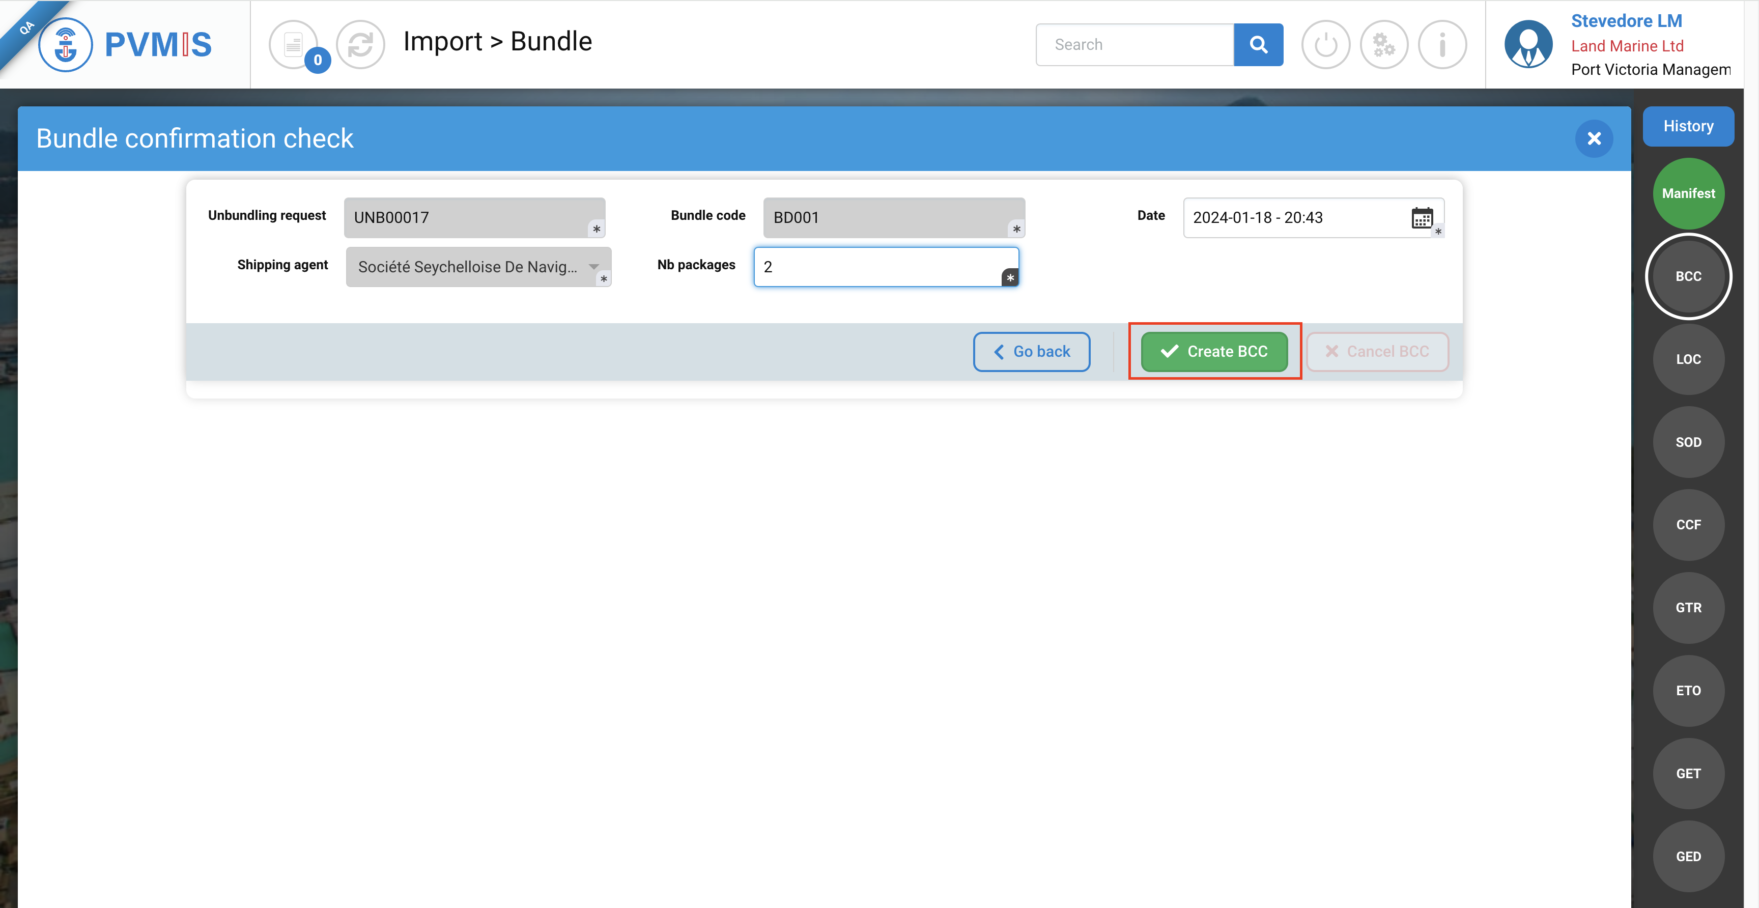
Task: Select the Manifest step
Action: click(x=1688, y=194)
